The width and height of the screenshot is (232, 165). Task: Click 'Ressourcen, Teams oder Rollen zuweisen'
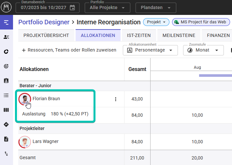coord(69,50)
